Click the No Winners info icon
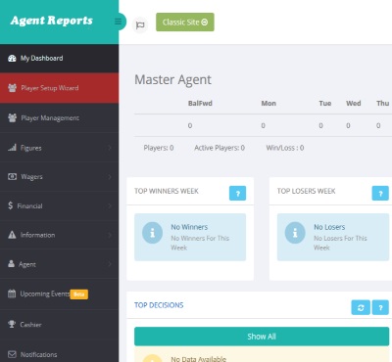The width and height of the screenshot is (392, 362). point(152,233)
